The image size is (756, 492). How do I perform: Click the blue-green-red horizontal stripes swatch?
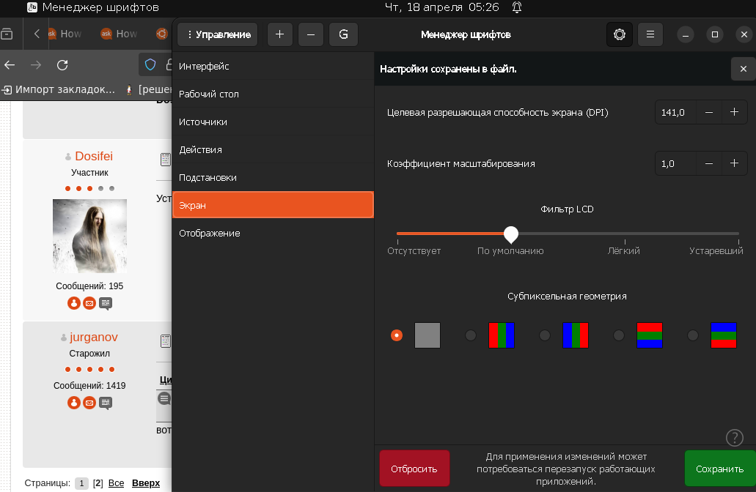point(724,335)
